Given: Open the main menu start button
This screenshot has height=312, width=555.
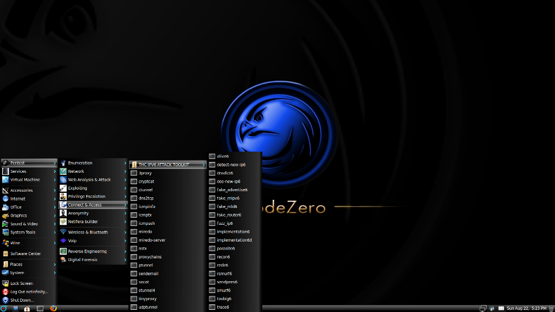Looking at the screenshot, I should point(5,308).
